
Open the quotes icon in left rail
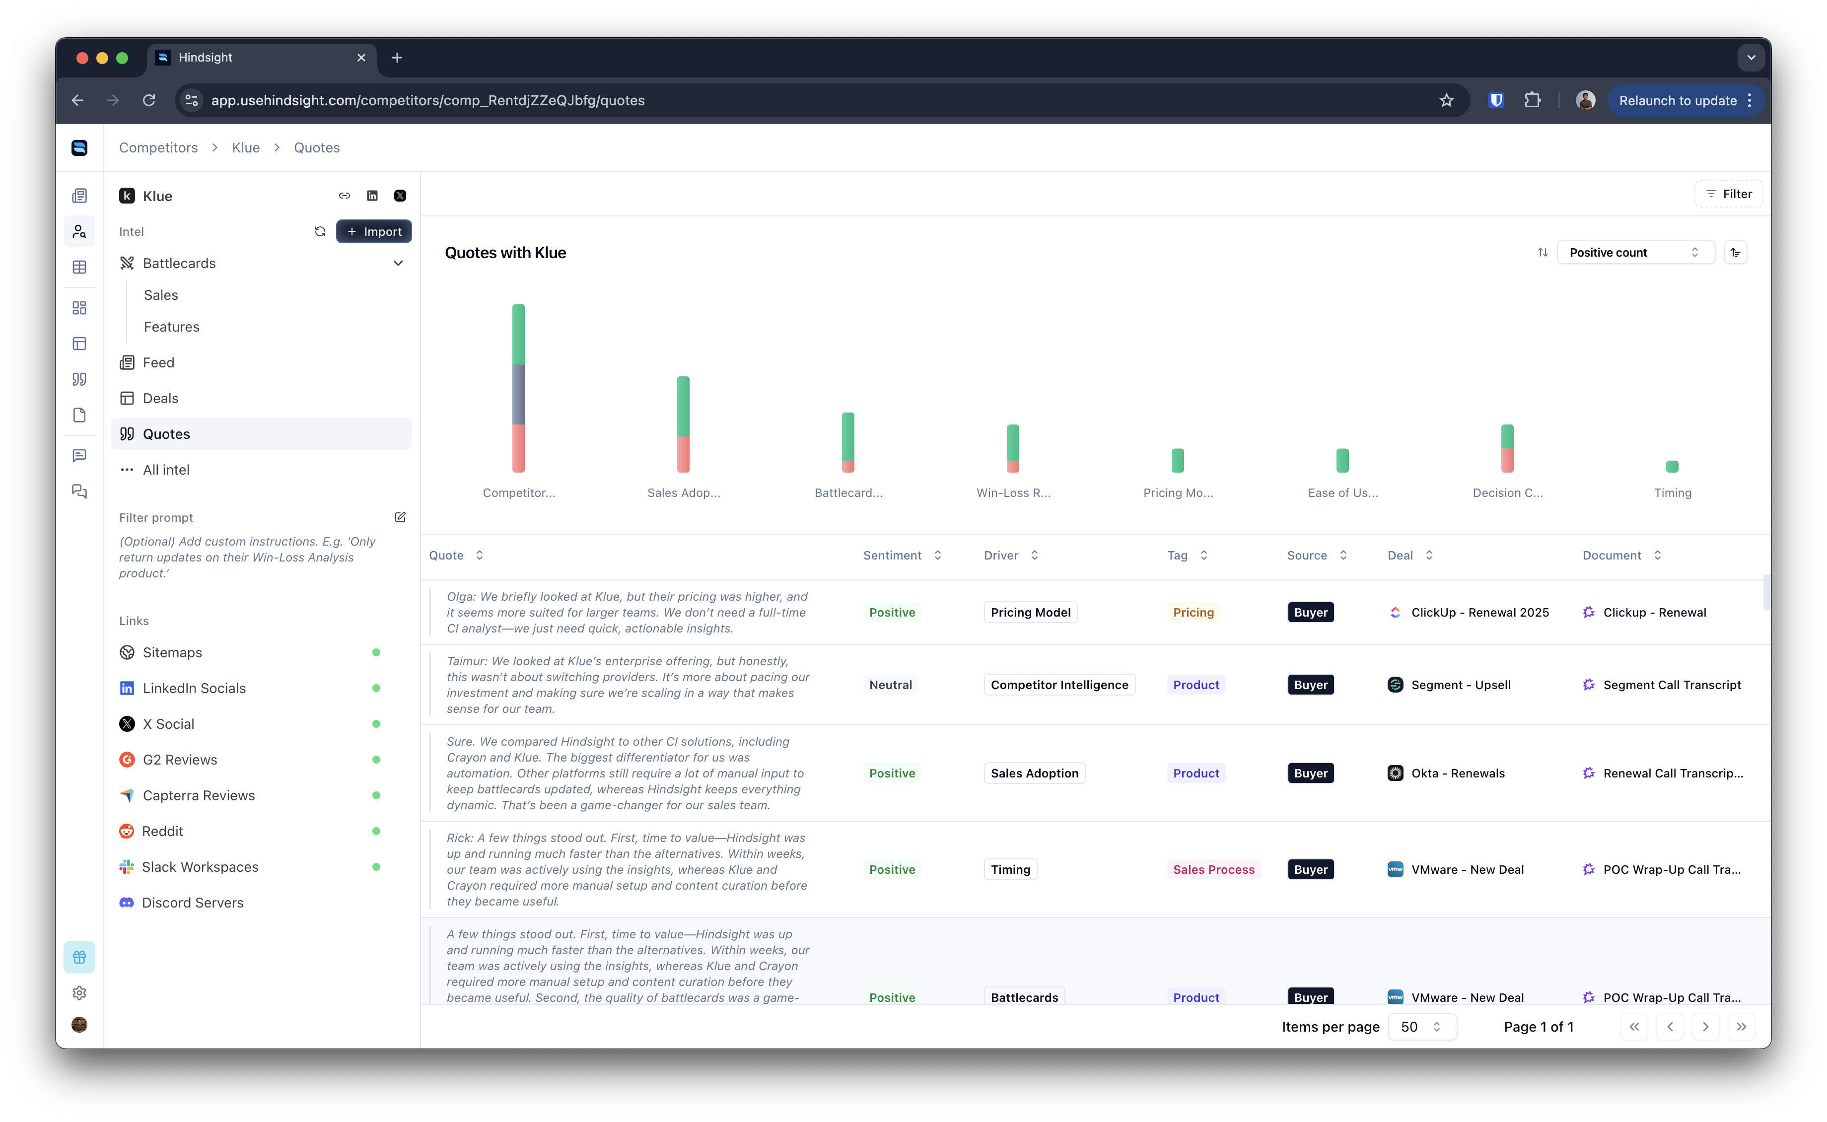pyautogui.click(x=79, y=379)
